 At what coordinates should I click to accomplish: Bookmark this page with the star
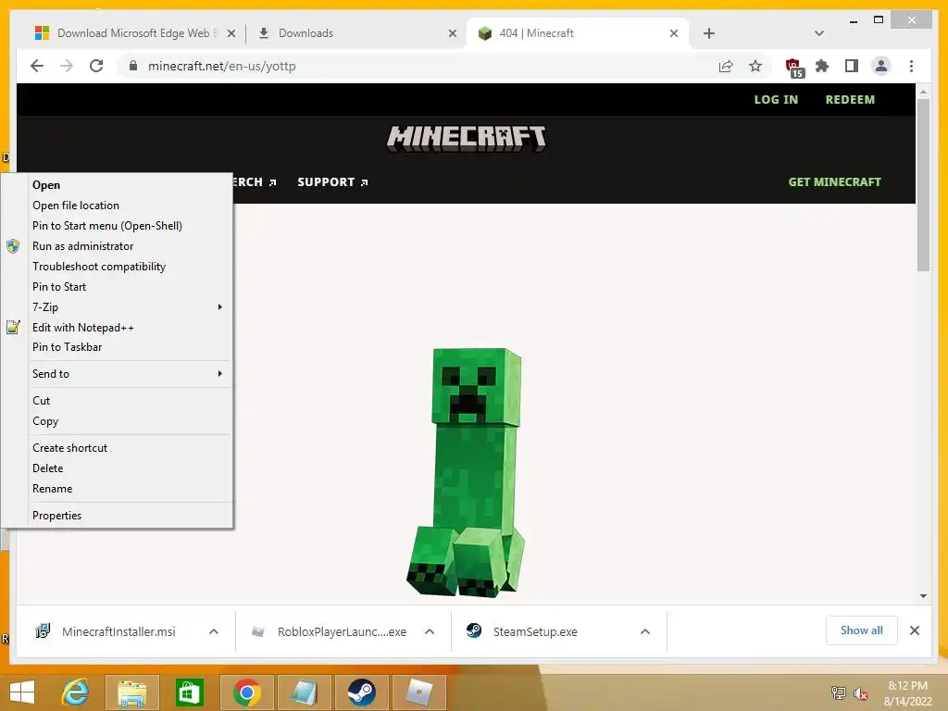point(755,66)
